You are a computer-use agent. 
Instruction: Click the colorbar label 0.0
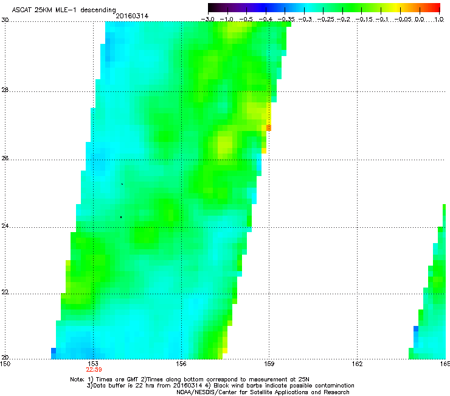coord(420,19)
